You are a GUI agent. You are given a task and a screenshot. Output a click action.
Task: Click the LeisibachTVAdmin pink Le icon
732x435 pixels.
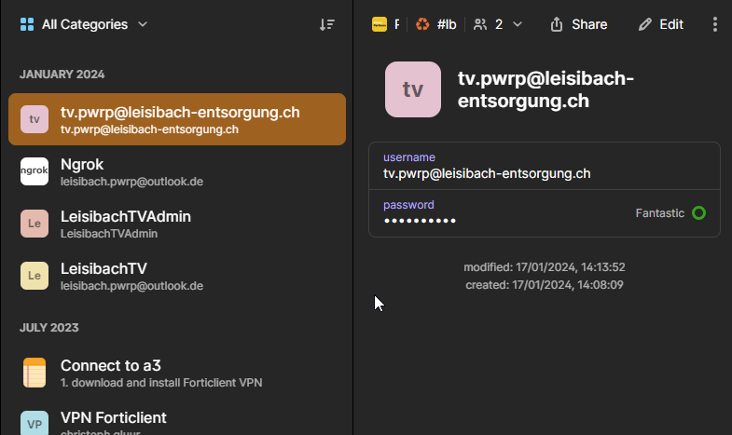point(35,224)
